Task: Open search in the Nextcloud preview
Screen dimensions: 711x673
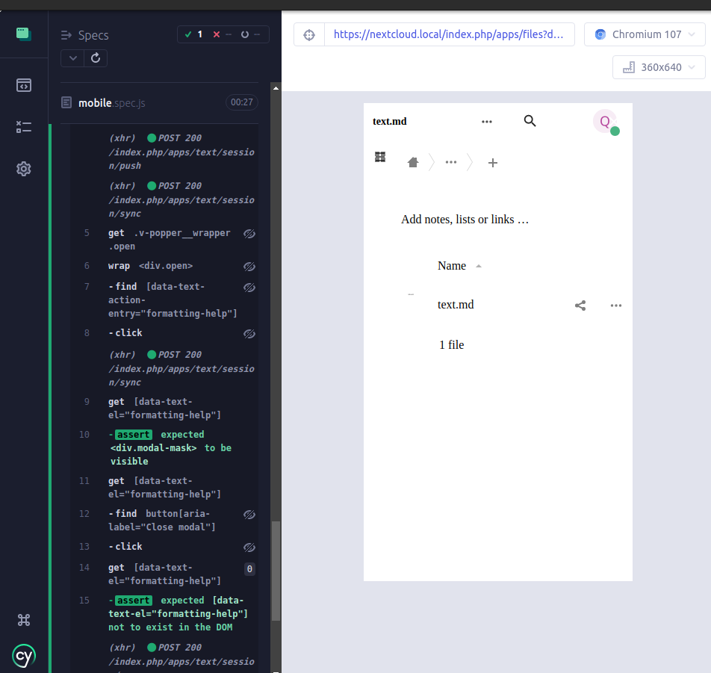Action: (530, 120)
